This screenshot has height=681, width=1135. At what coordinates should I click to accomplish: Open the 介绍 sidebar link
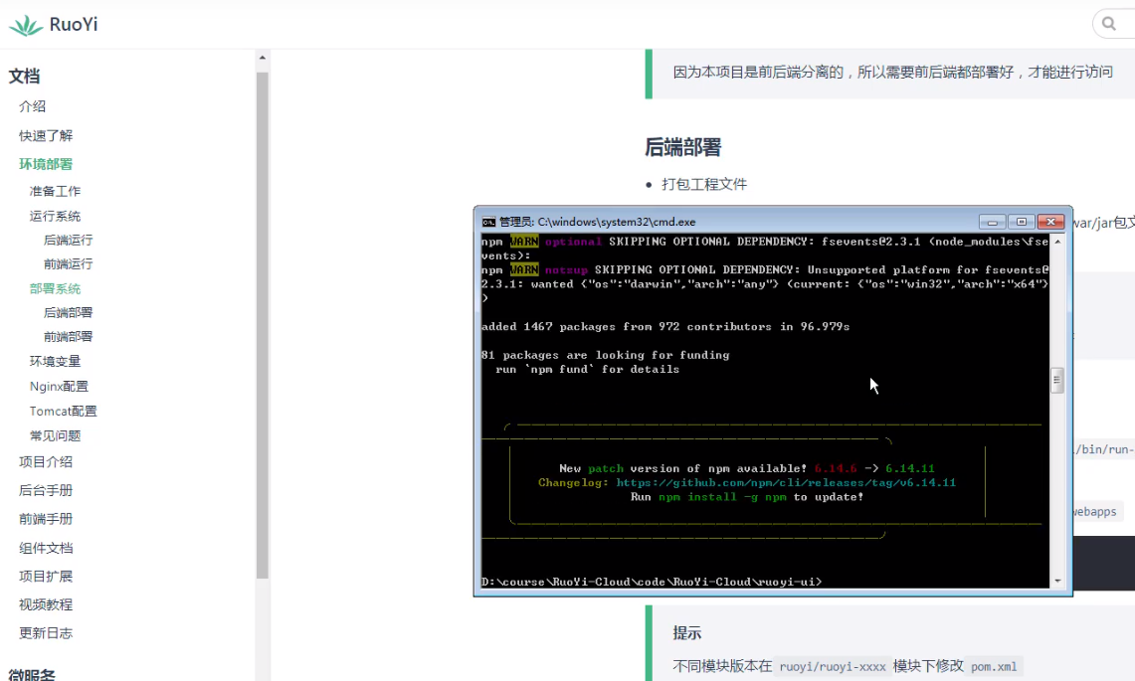tap(32, 106)
